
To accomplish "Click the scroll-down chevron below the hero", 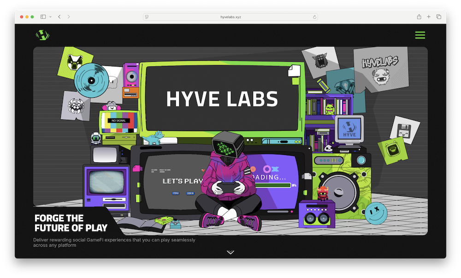I will pyautogui.click(x=230, y=252).
